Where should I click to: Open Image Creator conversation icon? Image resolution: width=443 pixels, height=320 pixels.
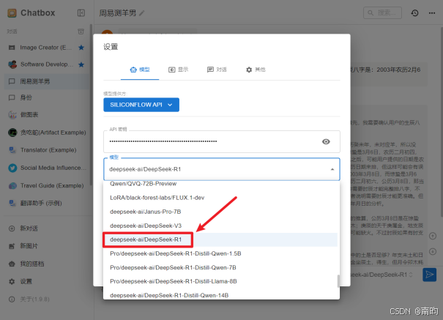click(x=12, y=48)
